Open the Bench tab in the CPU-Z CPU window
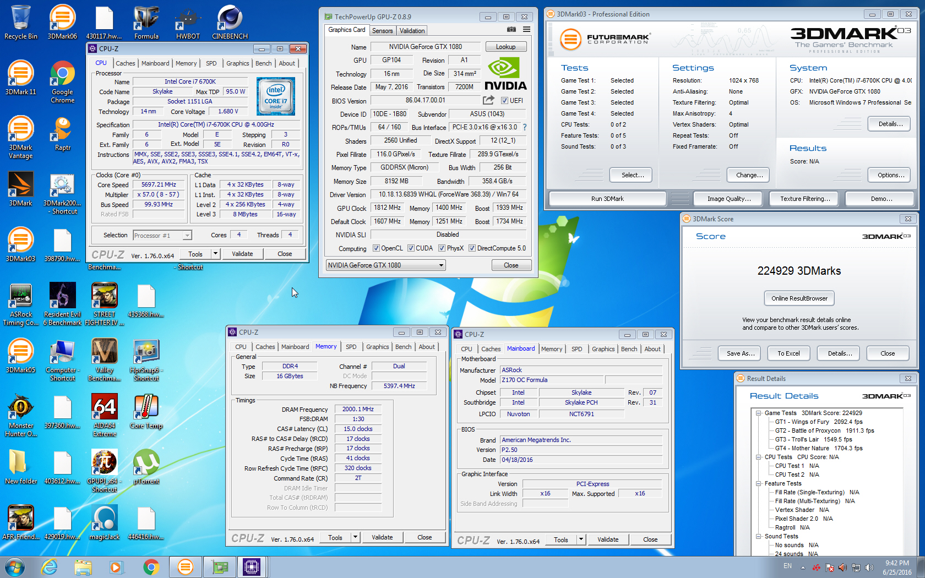Screen dimensions: 925x578 pyautogui.click(x=263, y=63)
